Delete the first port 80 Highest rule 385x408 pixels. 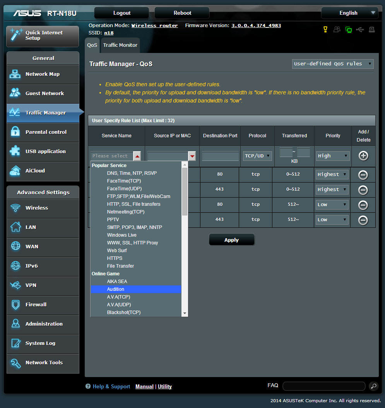click(363, 175)
